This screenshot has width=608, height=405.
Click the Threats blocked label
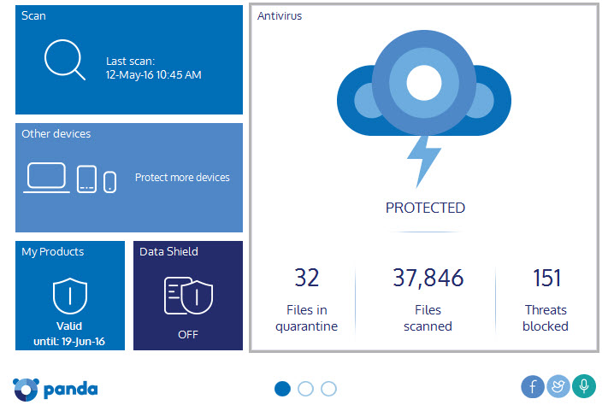(546, 318)
